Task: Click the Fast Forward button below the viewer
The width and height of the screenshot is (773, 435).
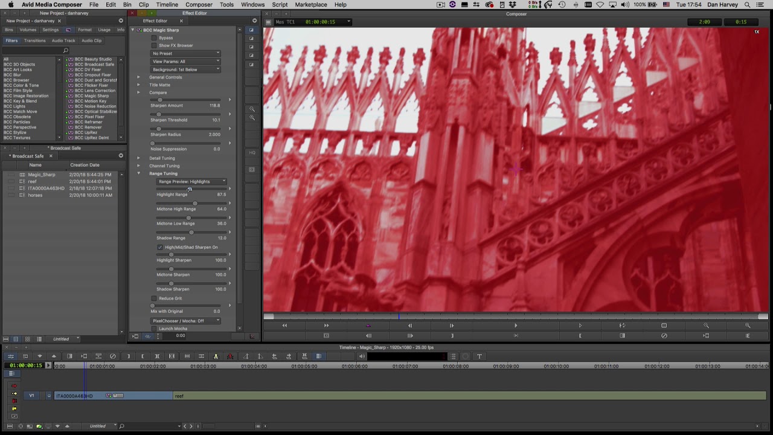Action: coord(326,326)
